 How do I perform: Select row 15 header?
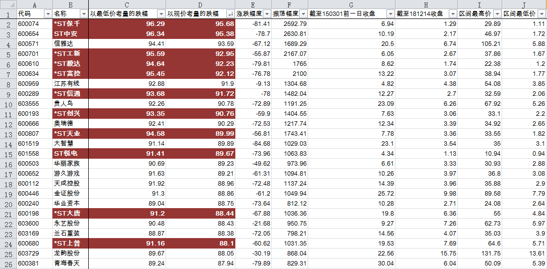tap(8, 153)
